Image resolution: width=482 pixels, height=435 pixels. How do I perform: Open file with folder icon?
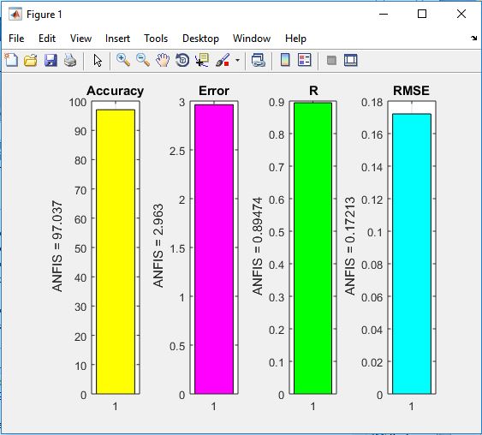coord(31,60)
